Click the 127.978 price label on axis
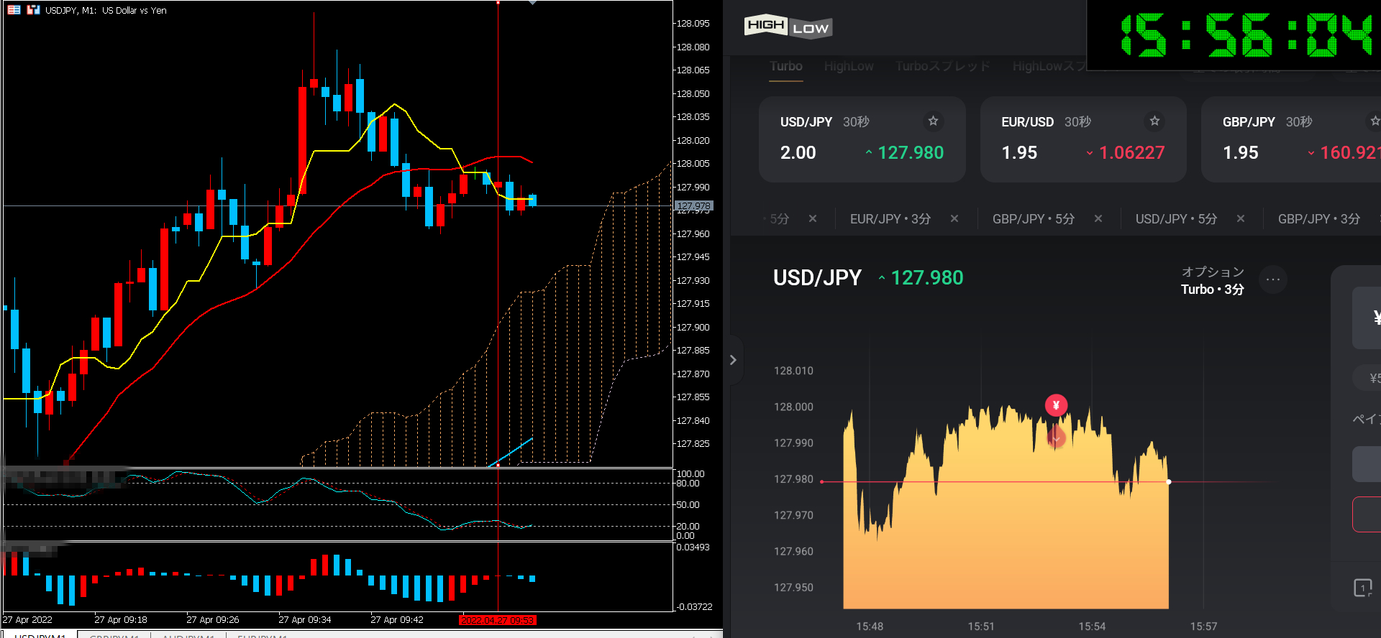The image size is (1381, 638). point(693,206)
